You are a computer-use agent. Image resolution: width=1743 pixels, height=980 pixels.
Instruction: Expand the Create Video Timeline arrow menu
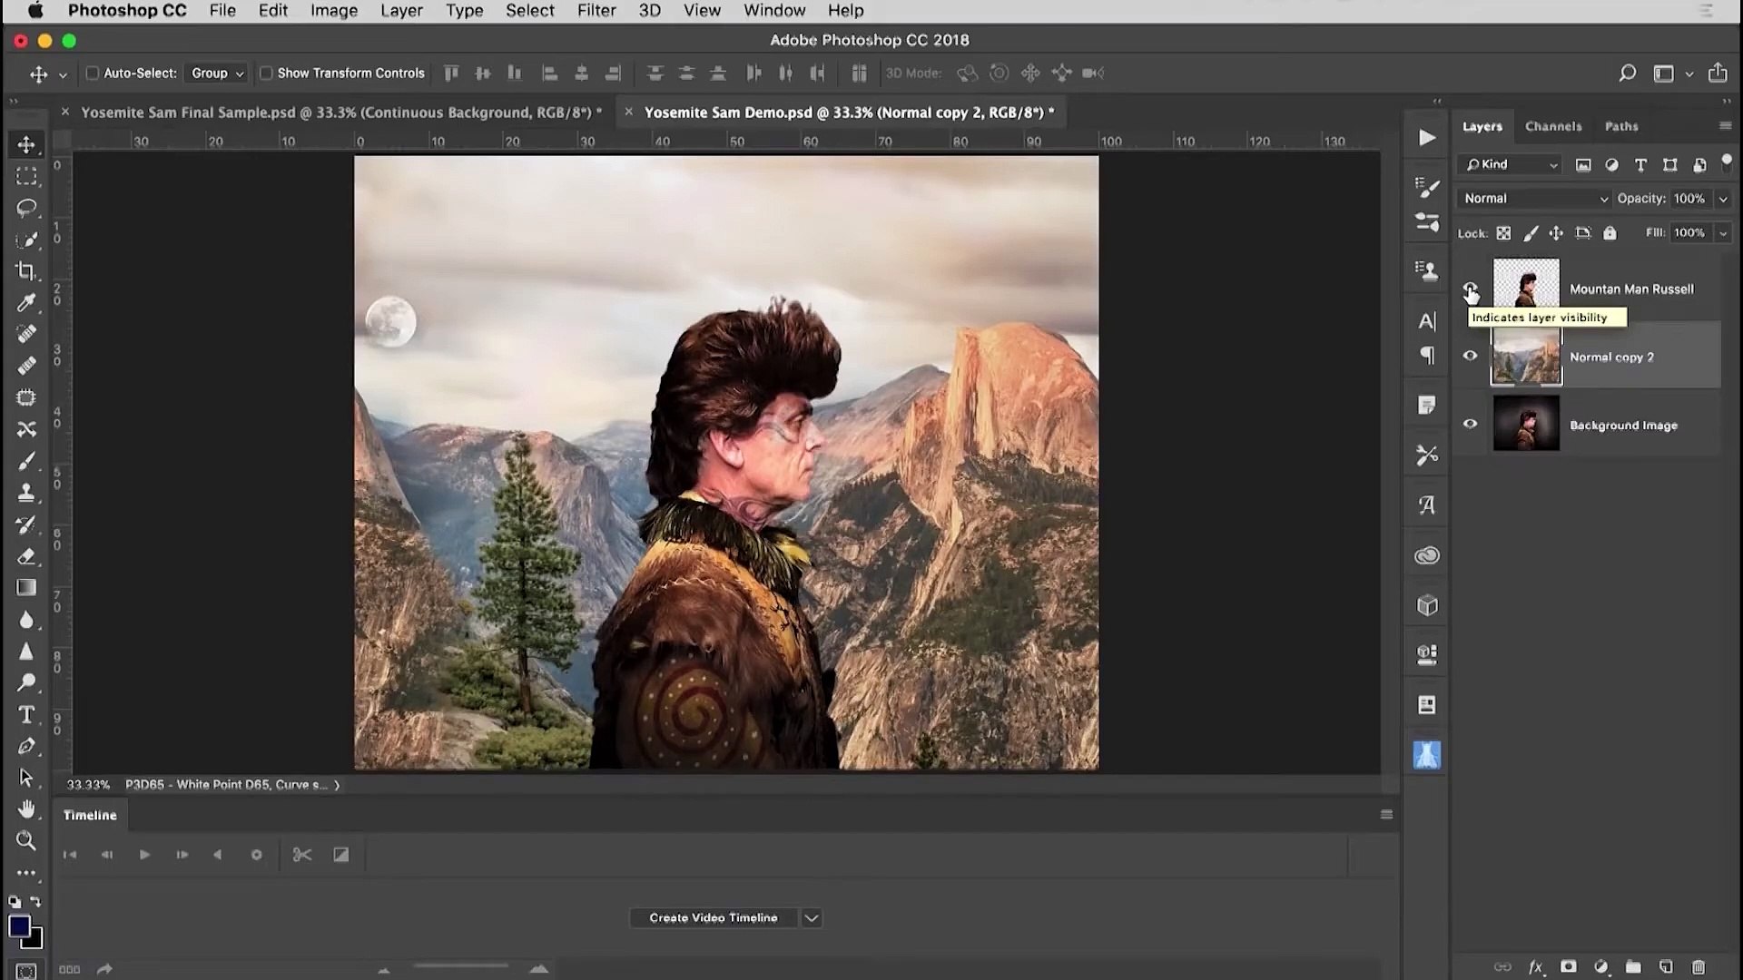click(x=812, y=918)
